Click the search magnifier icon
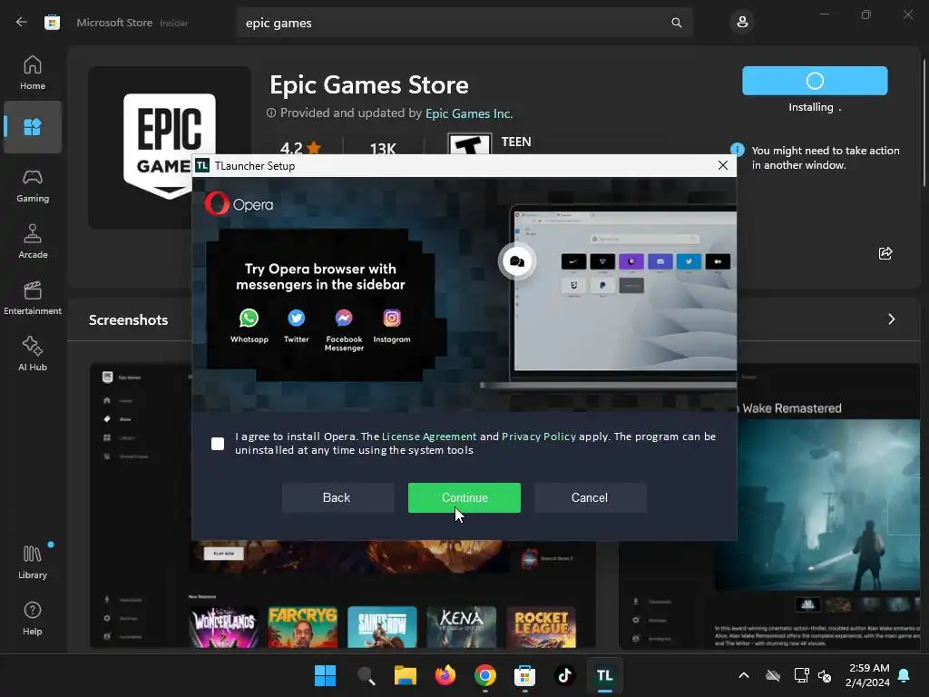Viewport: 929px width, 697px height. coord(676,23)
